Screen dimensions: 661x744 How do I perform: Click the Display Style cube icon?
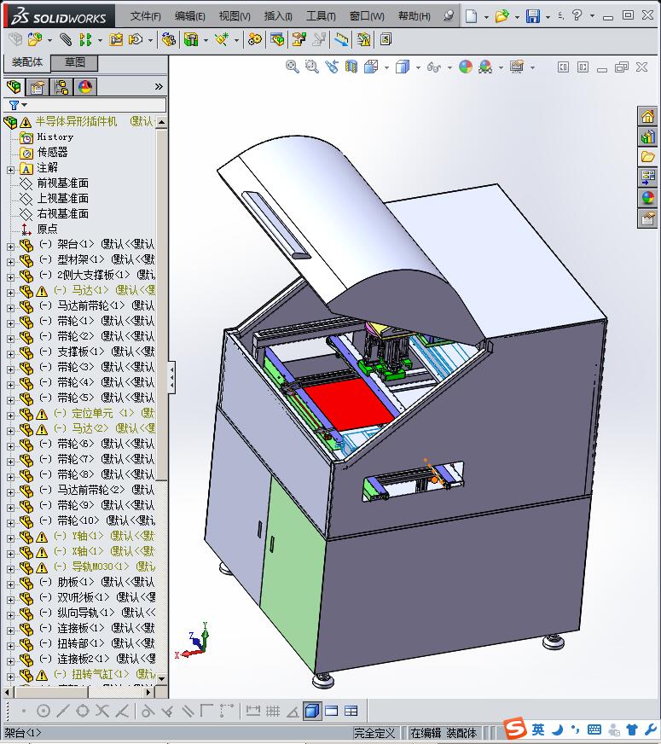[x=402, y=67]
